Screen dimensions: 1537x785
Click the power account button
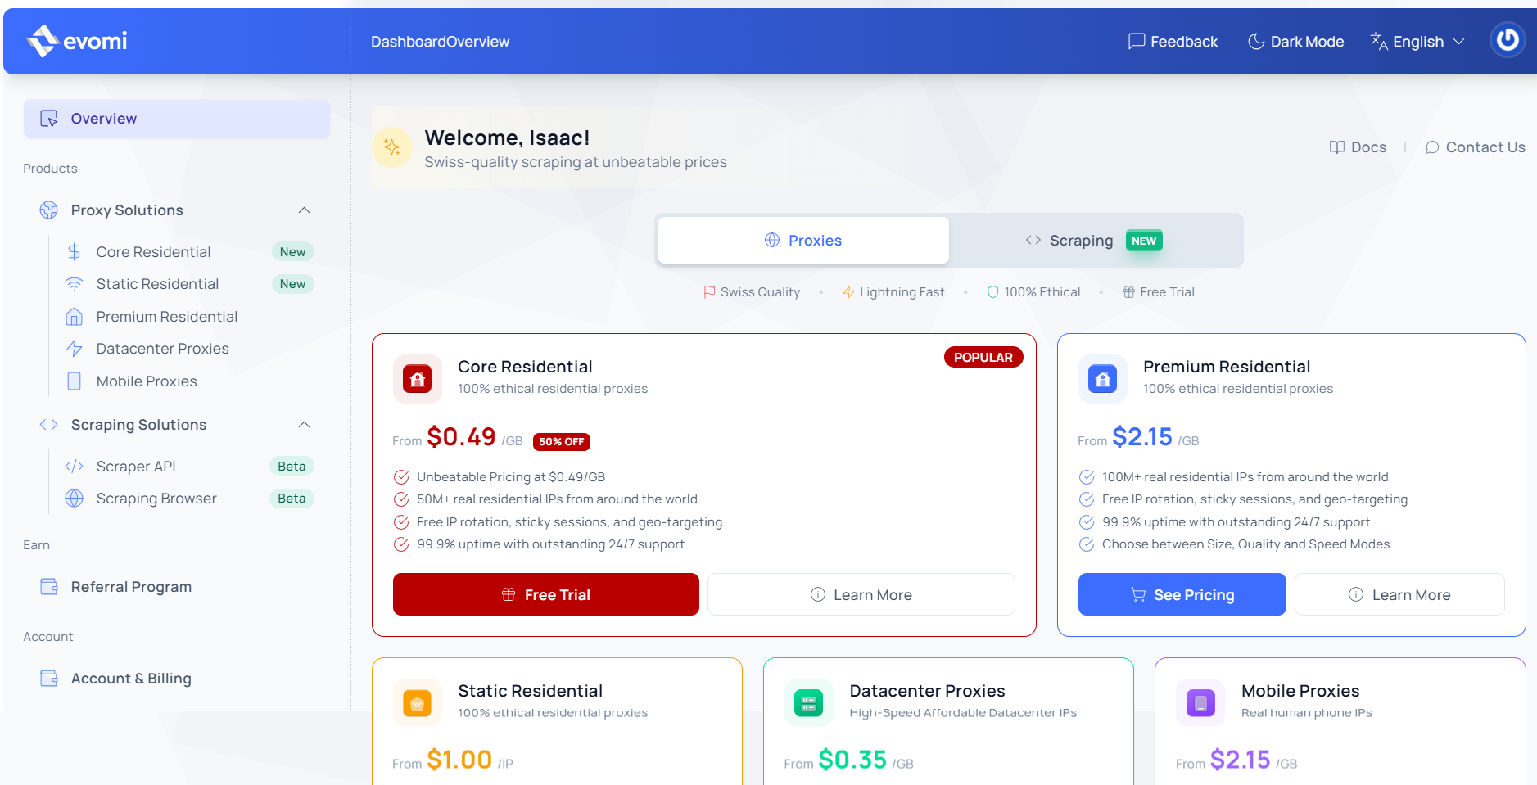tap(1508, 40)
